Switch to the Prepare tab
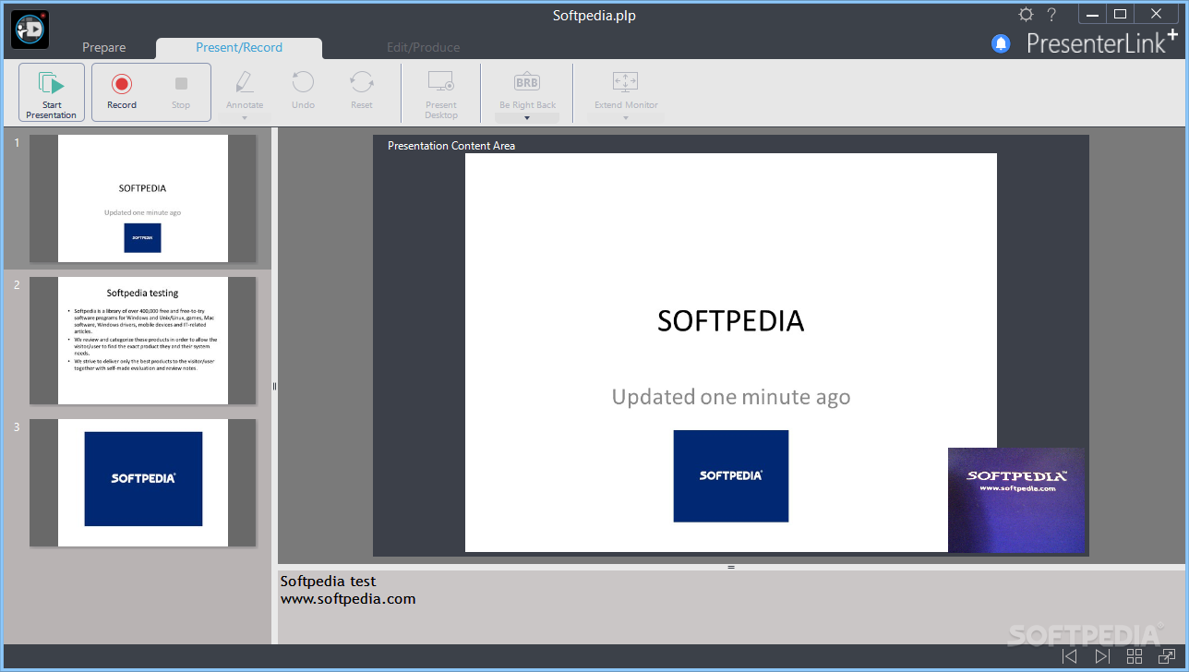1189x672 pixels. (x=104, y=47)
